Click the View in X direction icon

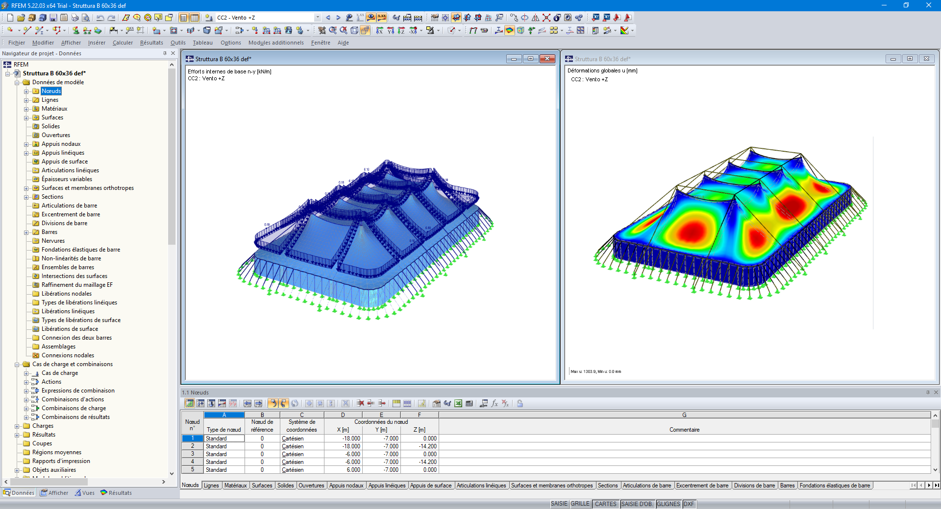coord(380,30)
